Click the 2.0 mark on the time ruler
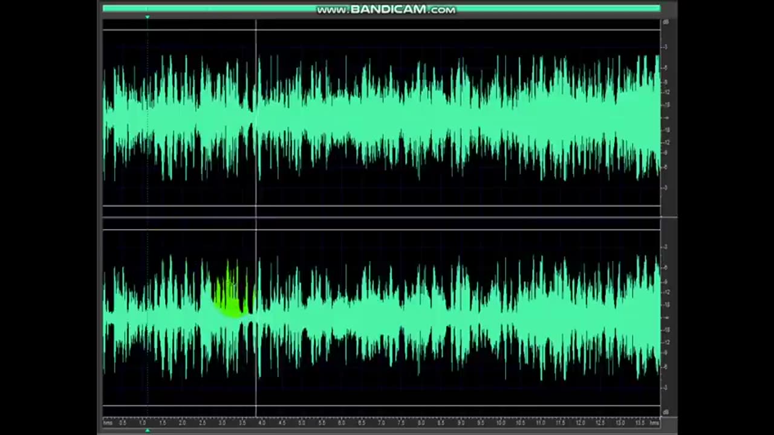774x435 pixels. pos(183,423)
